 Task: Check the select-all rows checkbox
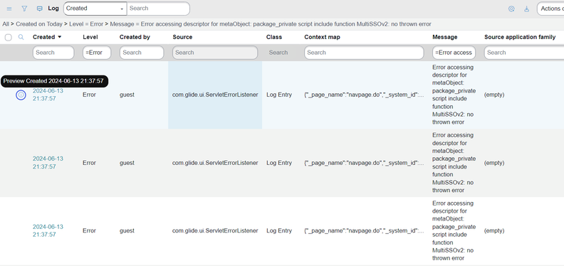[x=9, y=38]
